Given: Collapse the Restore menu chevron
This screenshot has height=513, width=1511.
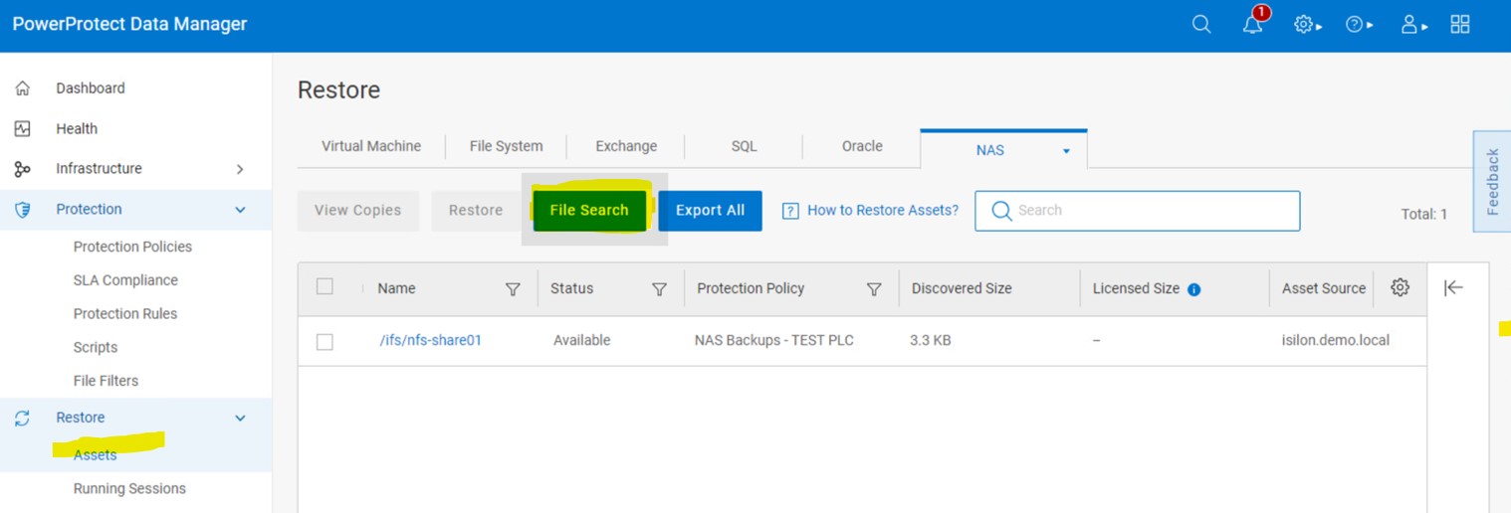Looking at the screenshot, I should [x=240, y=419].
